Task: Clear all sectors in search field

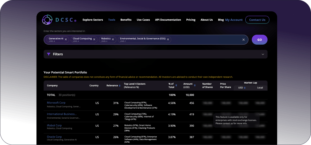Action: 243,40
